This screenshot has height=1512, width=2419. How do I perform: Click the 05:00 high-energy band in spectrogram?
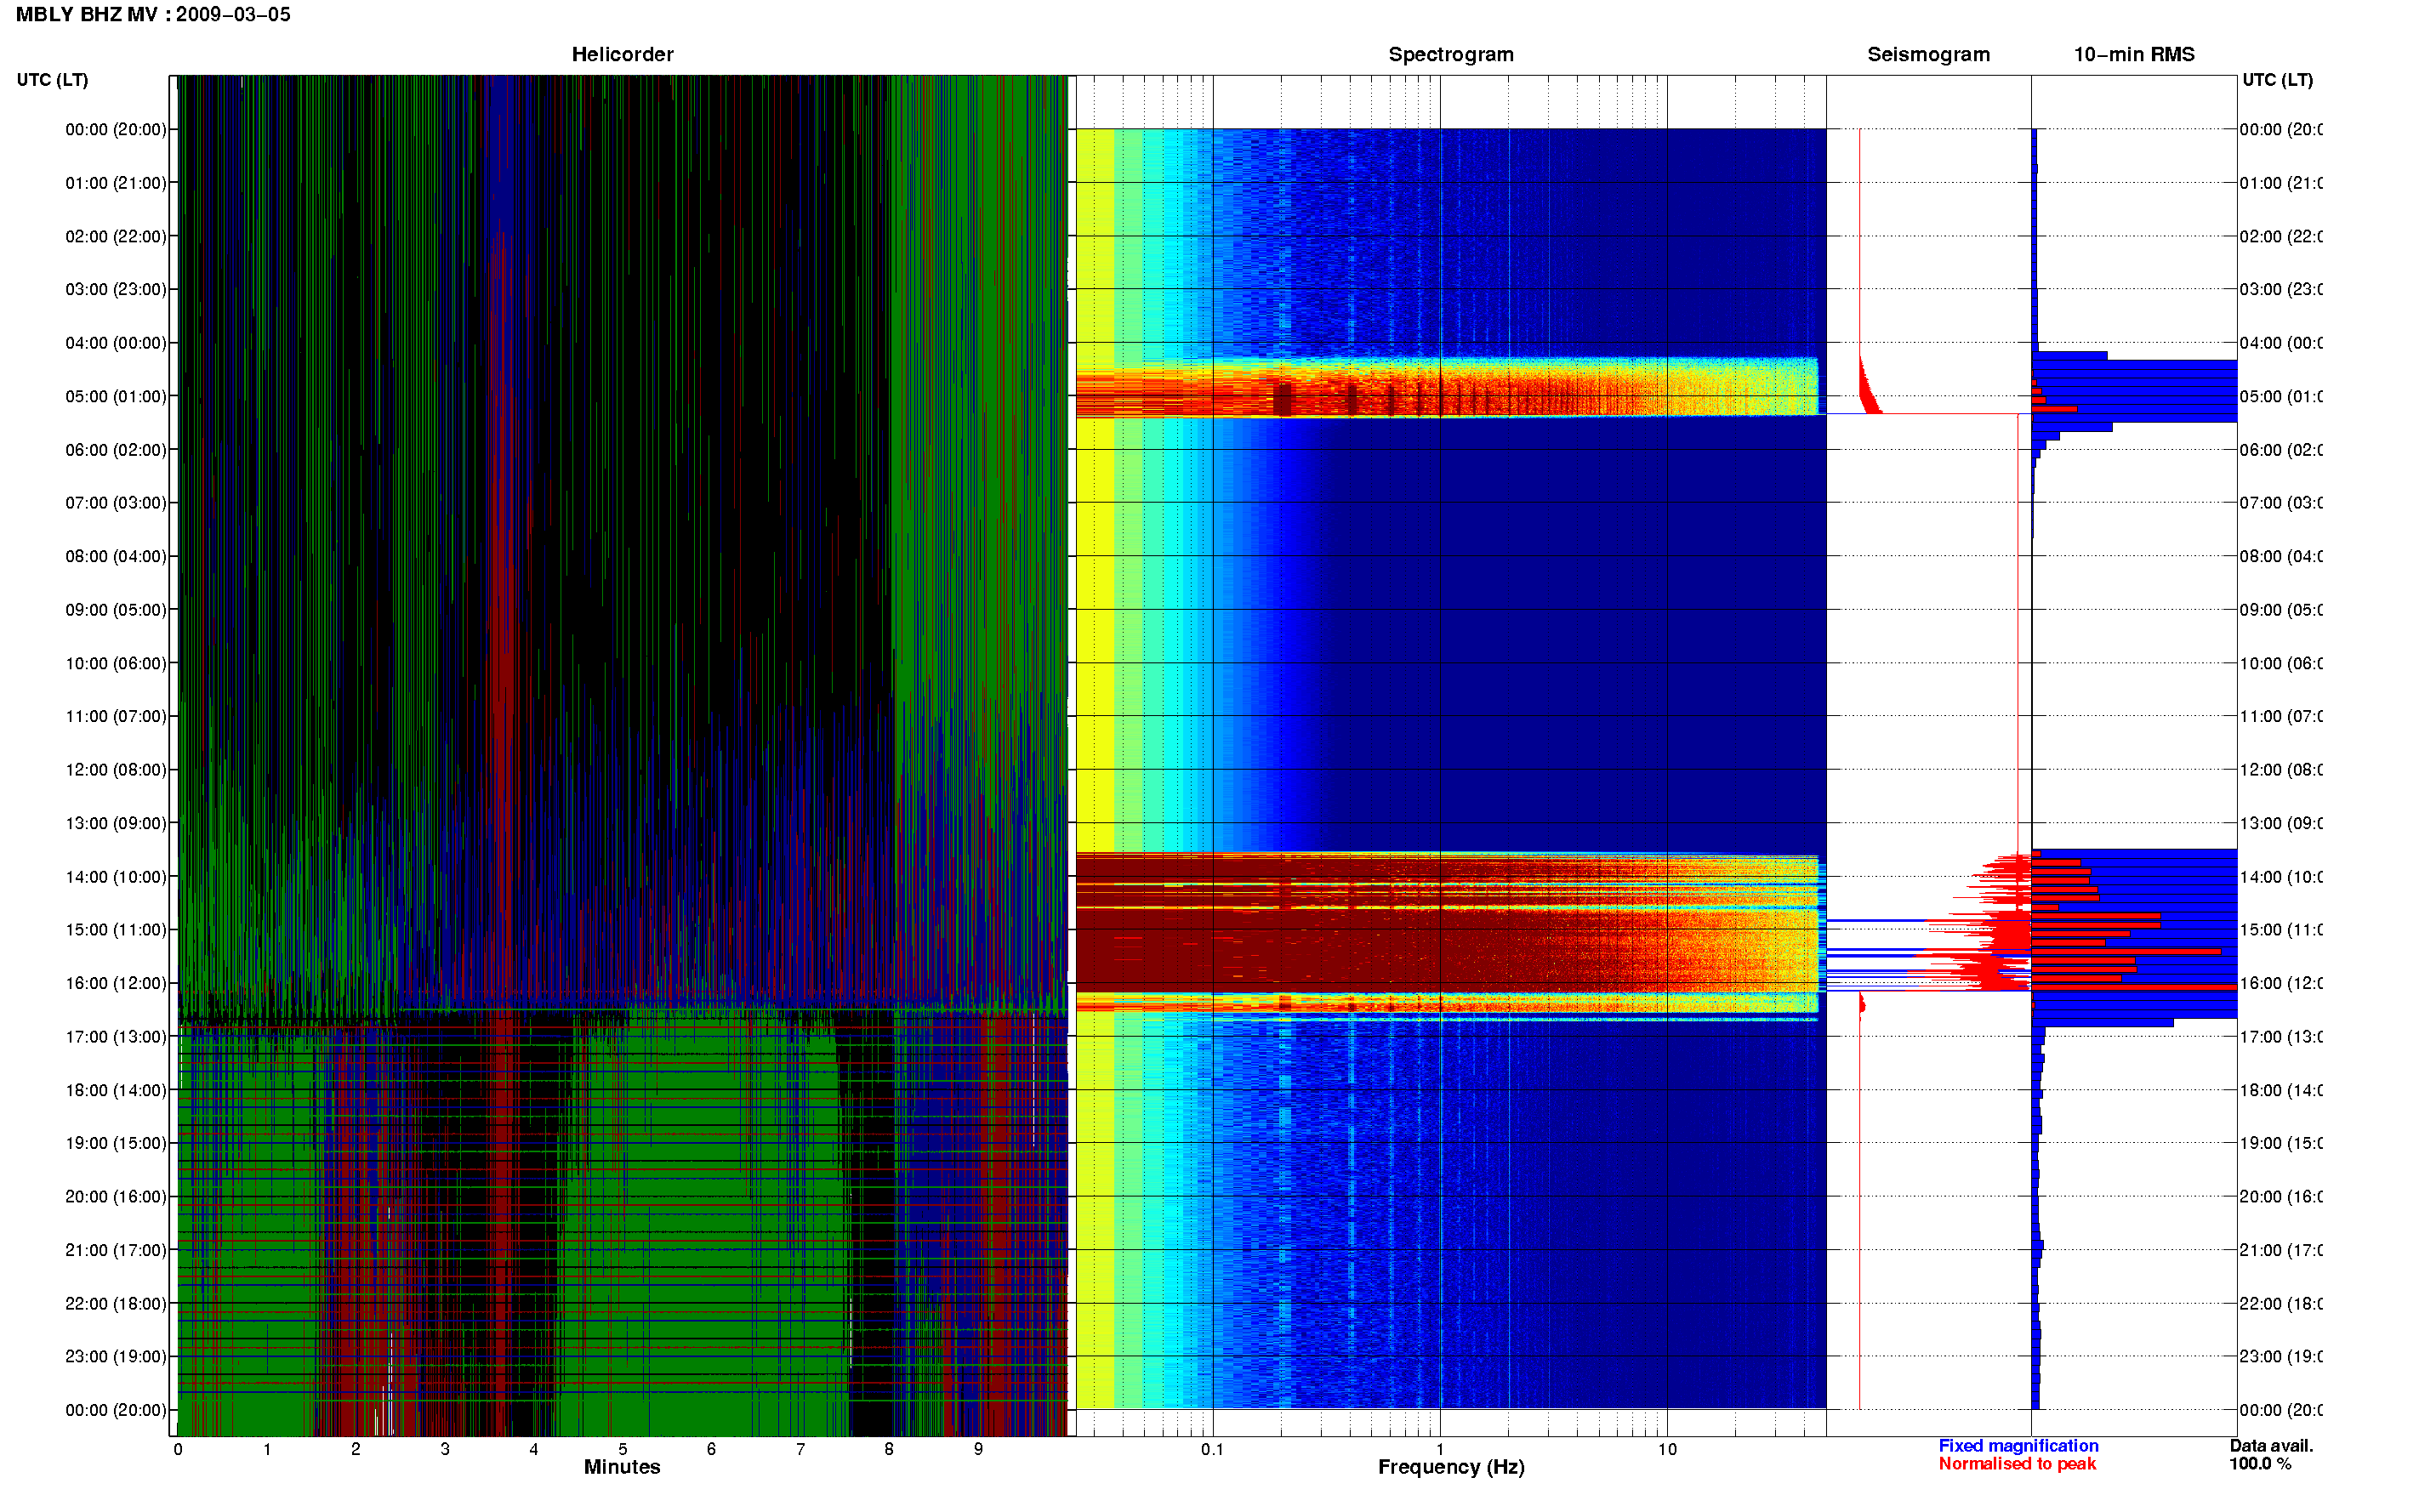(x=1446, y=387)
